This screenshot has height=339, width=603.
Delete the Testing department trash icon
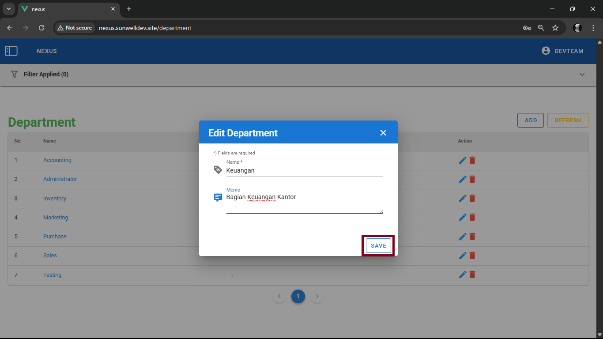click(x=472, y=275)
